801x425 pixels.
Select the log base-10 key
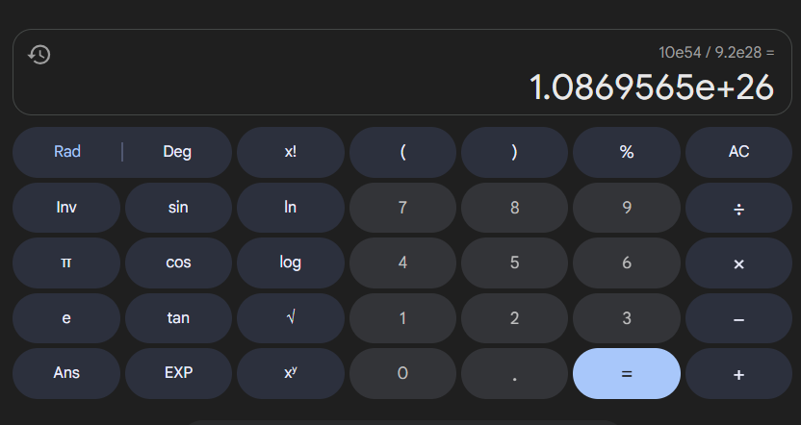click(x=290, y=262)
